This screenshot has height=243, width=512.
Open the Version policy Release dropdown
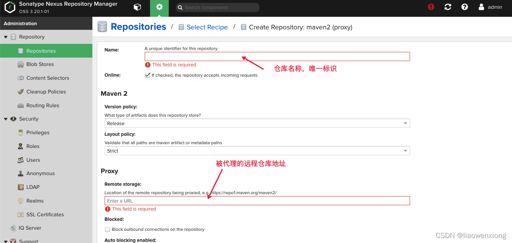257,124
